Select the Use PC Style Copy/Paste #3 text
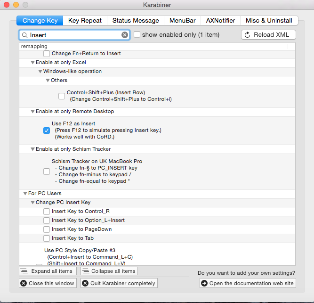The width and height of the screenshot is (314, 303). tap(80, 250)
